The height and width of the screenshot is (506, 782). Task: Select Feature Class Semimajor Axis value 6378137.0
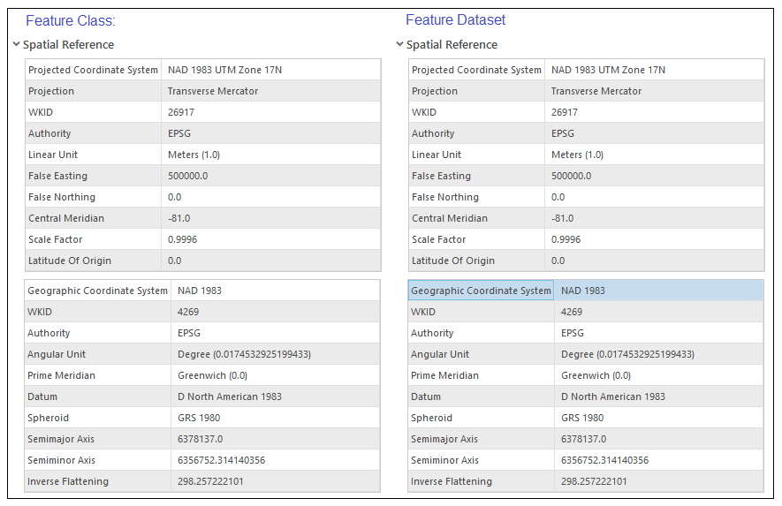tap(201, 439)
